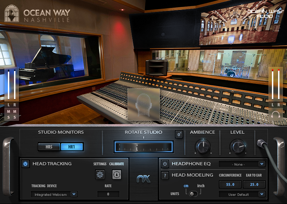This screenshot has width=287, height=204.
Task: Toggle Head Tracking power button
Action: pyautogui.click(x=25, y=164)
